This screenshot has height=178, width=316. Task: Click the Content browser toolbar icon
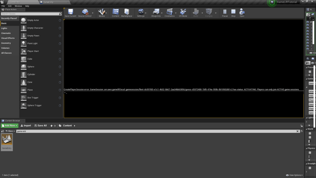pyautogui.click(x=115, y=12)
